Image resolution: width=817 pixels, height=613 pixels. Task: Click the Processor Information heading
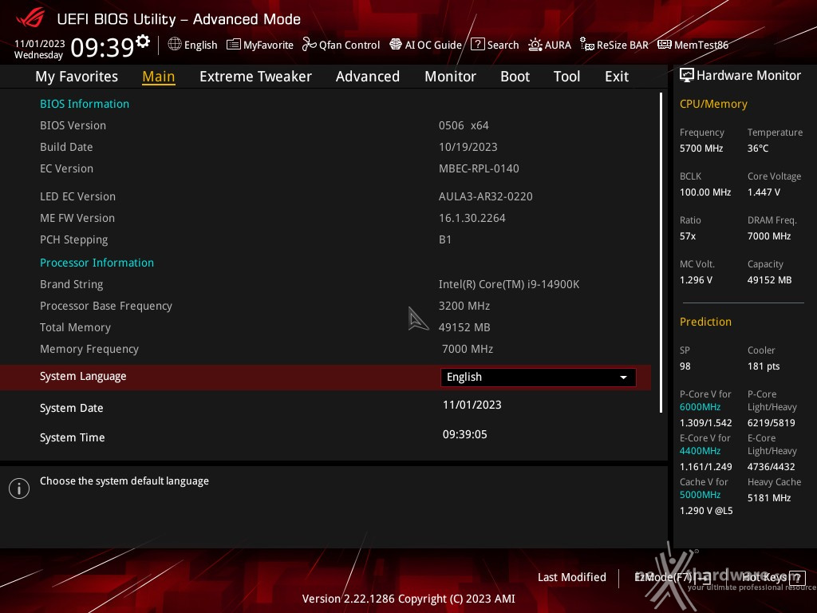click(x=97, y=263)
